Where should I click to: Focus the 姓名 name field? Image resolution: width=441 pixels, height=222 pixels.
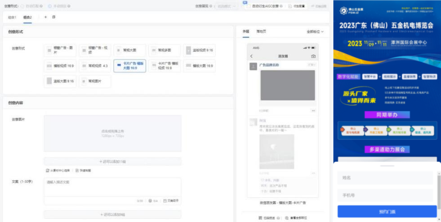[x=385, y=178]
